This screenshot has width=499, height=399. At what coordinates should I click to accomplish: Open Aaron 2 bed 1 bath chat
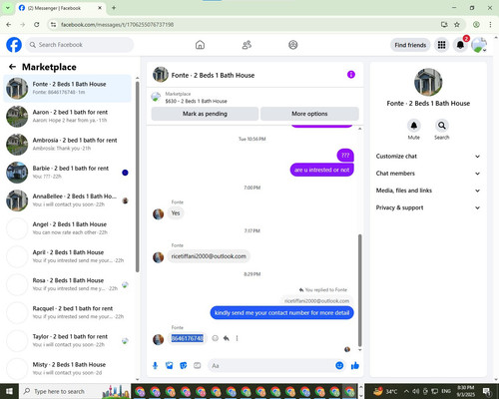point(68,116)
